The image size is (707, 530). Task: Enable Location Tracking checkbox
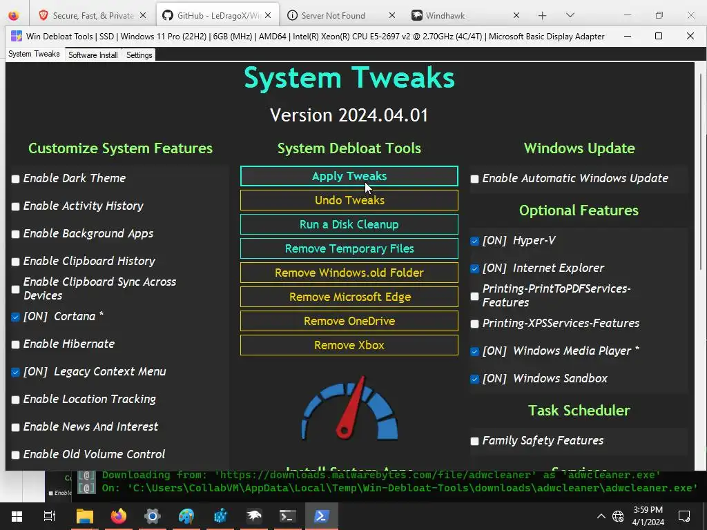16,400
